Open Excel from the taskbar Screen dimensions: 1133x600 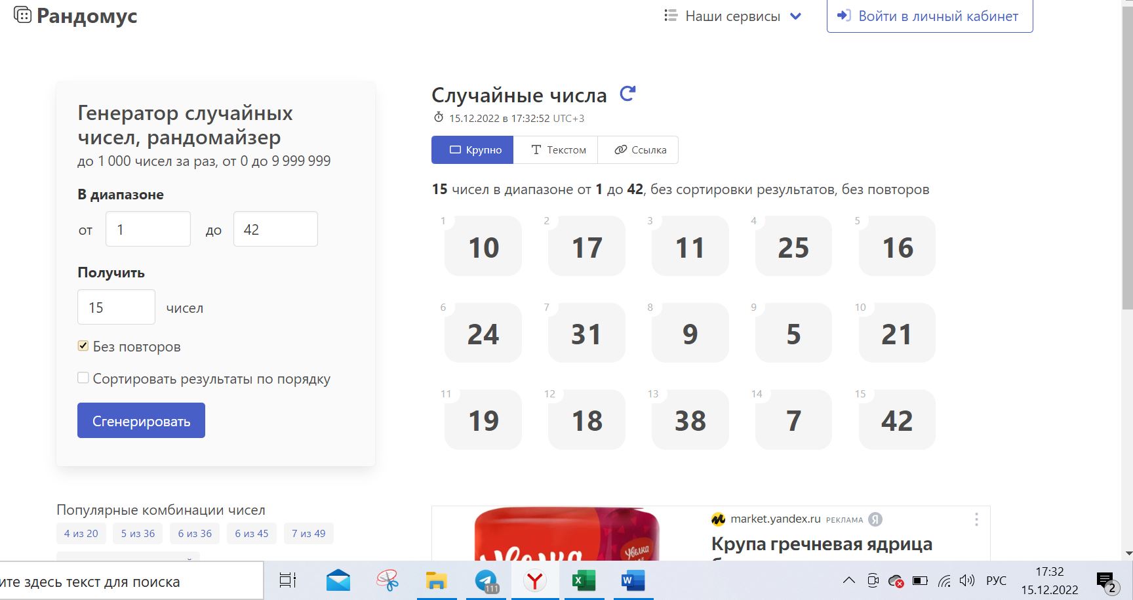(x=583, y=581)
